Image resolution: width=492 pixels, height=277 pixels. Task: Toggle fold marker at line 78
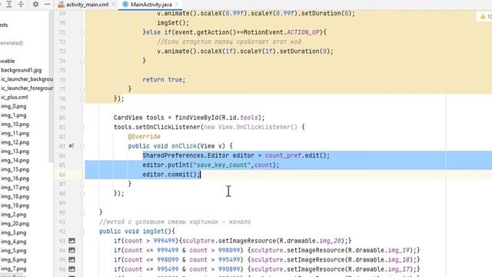[82, 98]
